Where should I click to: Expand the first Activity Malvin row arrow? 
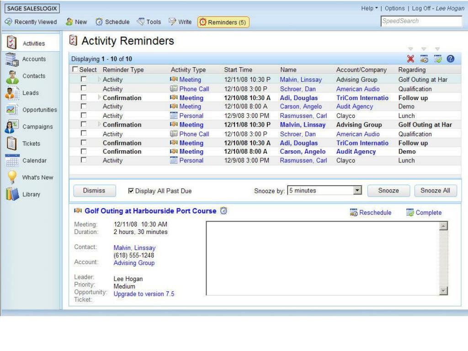click(99, 80)
